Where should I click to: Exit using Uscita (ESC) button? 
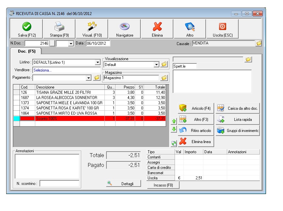pos(222,29)
